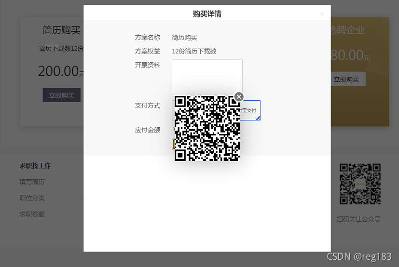Close the 购买详情 dialog
Viewport: 399px width, 267px height.
322,13
